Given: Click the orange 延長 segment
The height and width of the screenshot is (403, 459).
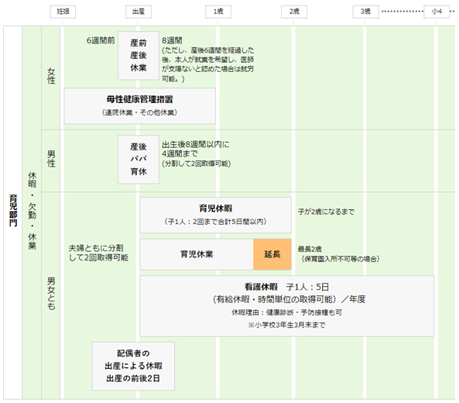Looking at the screenshot, I should point(272,254).
